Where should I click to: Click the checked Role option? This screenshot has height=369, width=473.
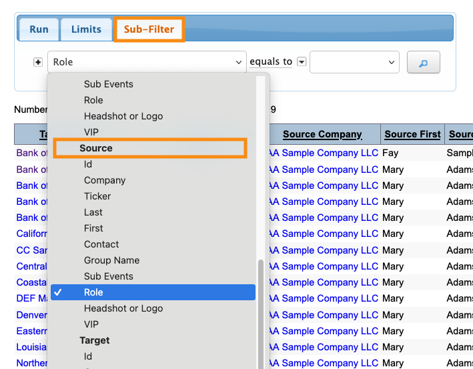point(93,292)
